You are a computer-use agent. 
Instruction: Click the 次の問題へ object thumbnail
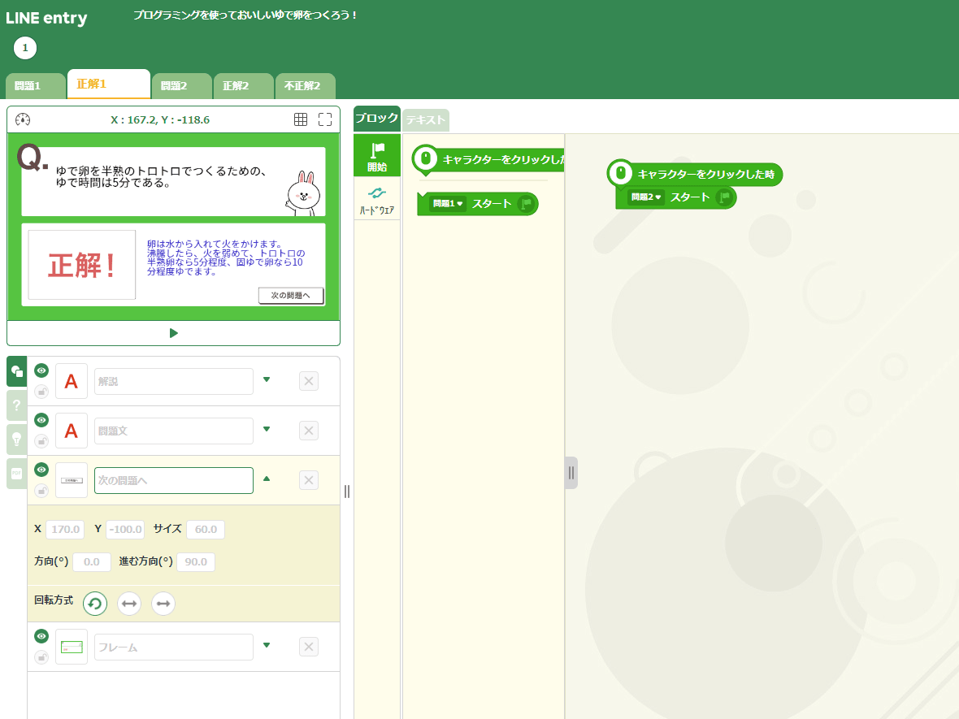pos(72,481)
